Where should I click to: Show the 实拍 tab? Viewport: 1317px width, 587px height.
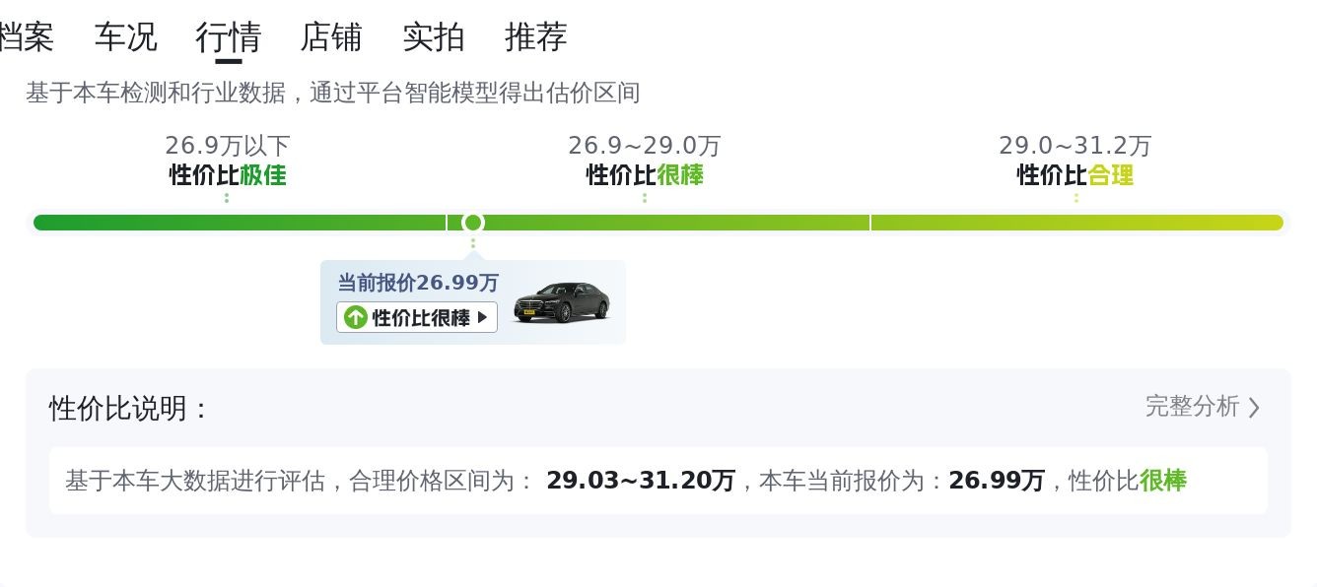click(x=434, y=37)
